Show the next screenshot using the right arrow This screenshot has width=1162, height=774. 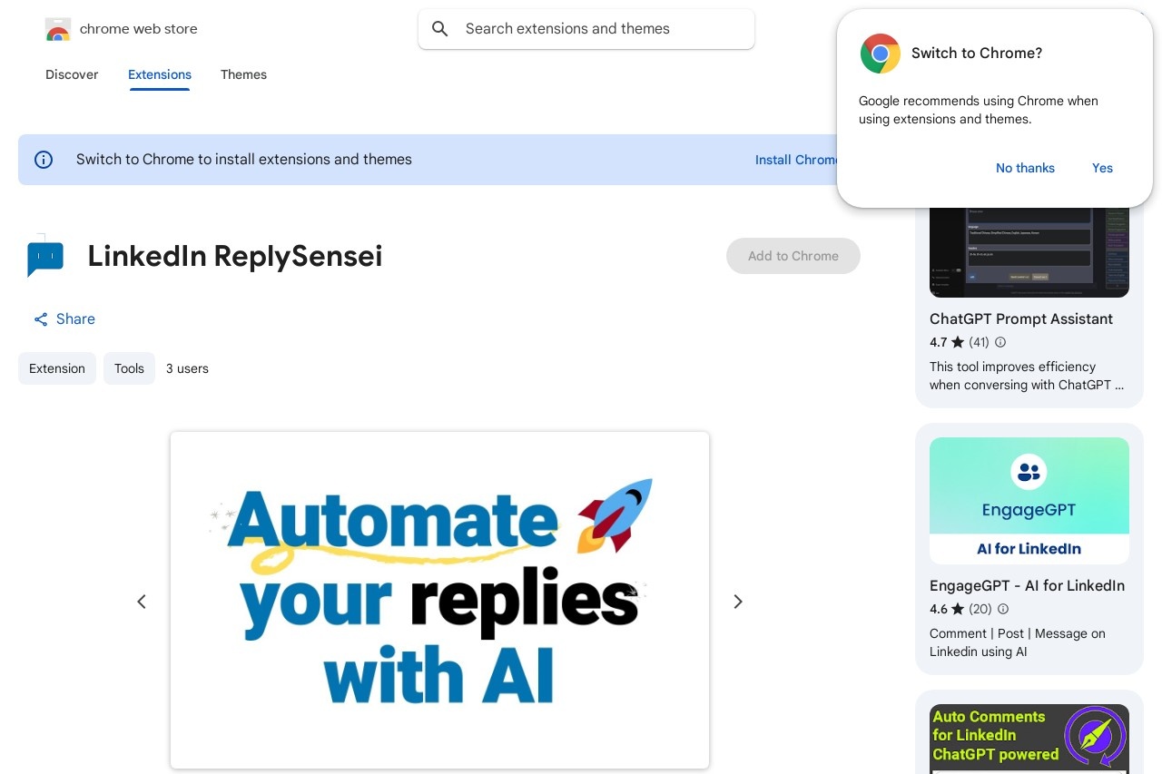coord(738,602)
